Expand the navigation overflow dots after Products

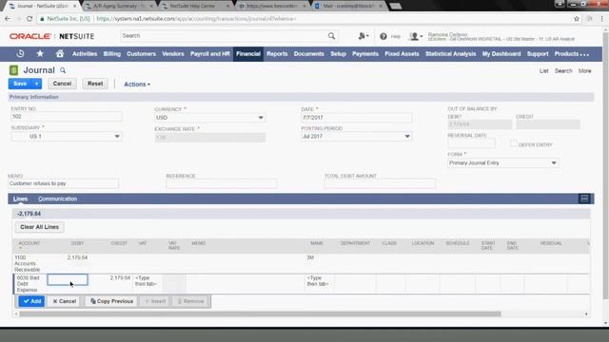584,54
